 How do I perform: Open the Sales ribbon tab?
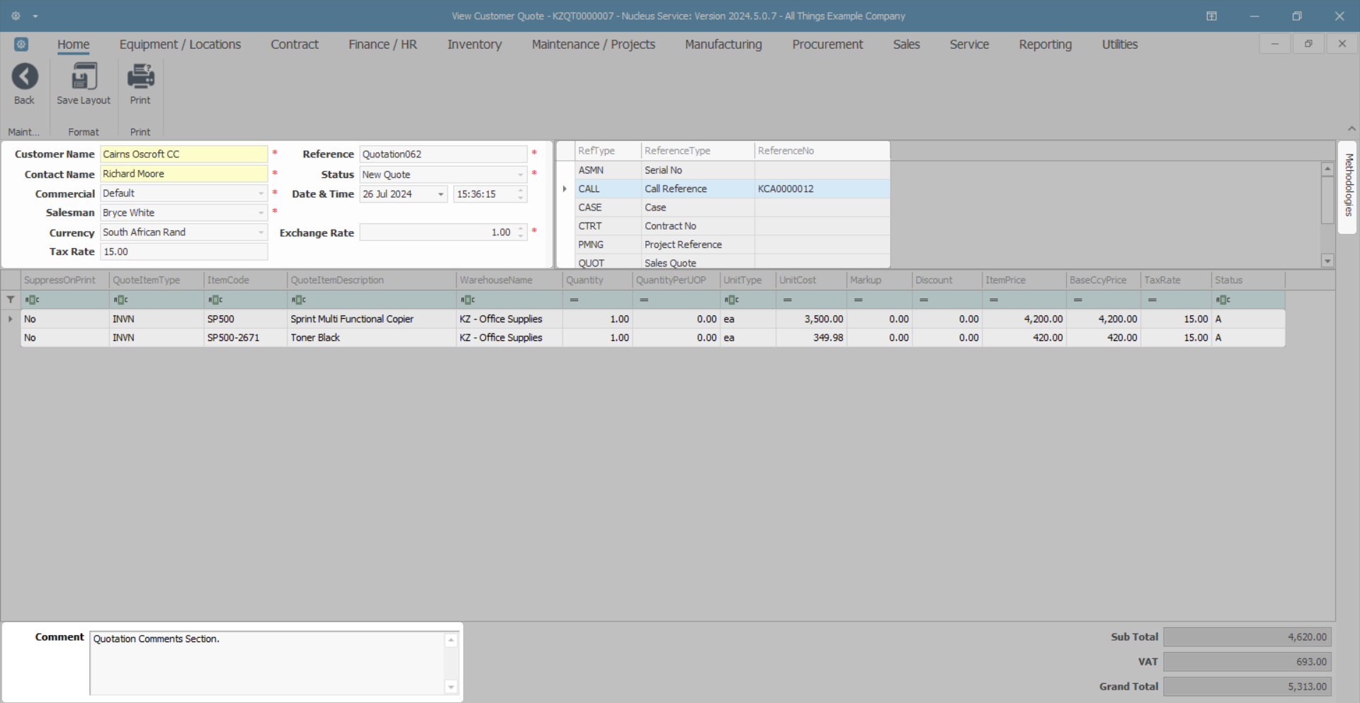point(907,44)
